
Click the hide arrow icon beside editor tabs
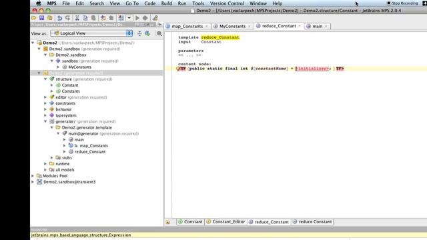coord(159,25)
